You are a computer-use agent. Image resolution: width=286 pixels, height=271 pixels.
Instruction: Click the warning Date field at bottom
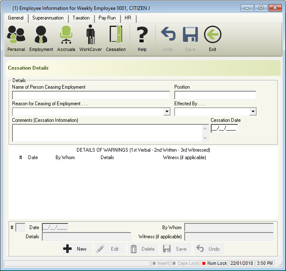point(55,227)
